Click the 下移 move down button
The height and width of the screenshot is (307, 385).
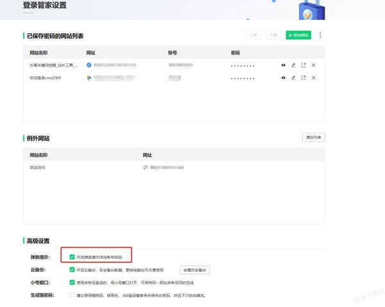point(273,35)
